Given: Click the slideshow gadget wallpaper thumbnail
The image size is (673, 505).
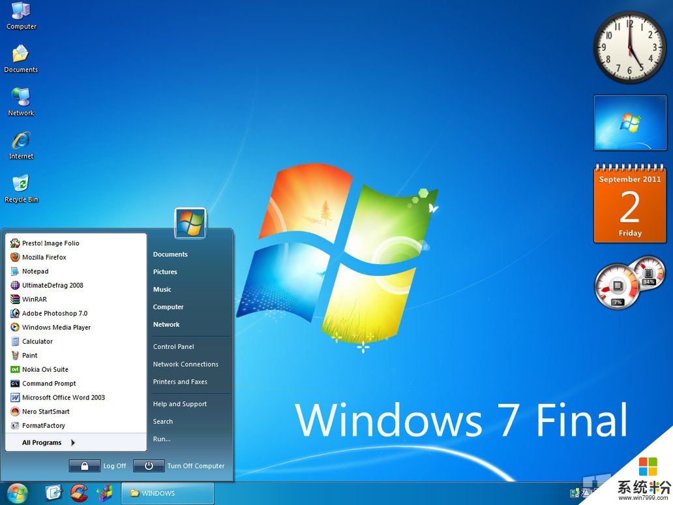Looking at the screenshot, I should [630, 123].
